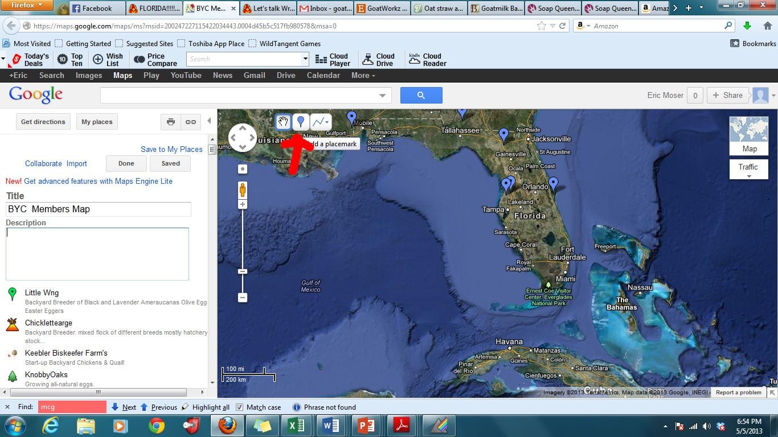Screen dimensions: 778x437
Task: Click the Done button
Action: 126,163
